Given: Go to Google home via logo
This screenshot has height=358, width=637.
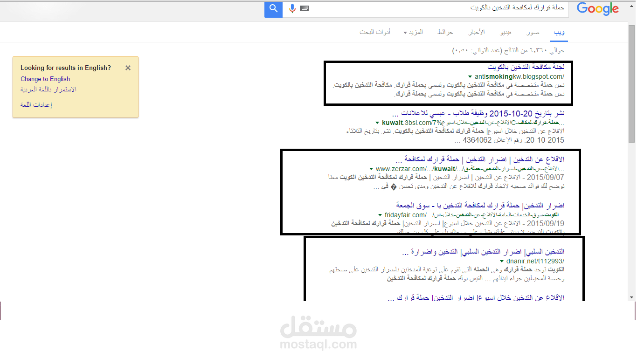Looking at the screenshot, I should 597,9.
